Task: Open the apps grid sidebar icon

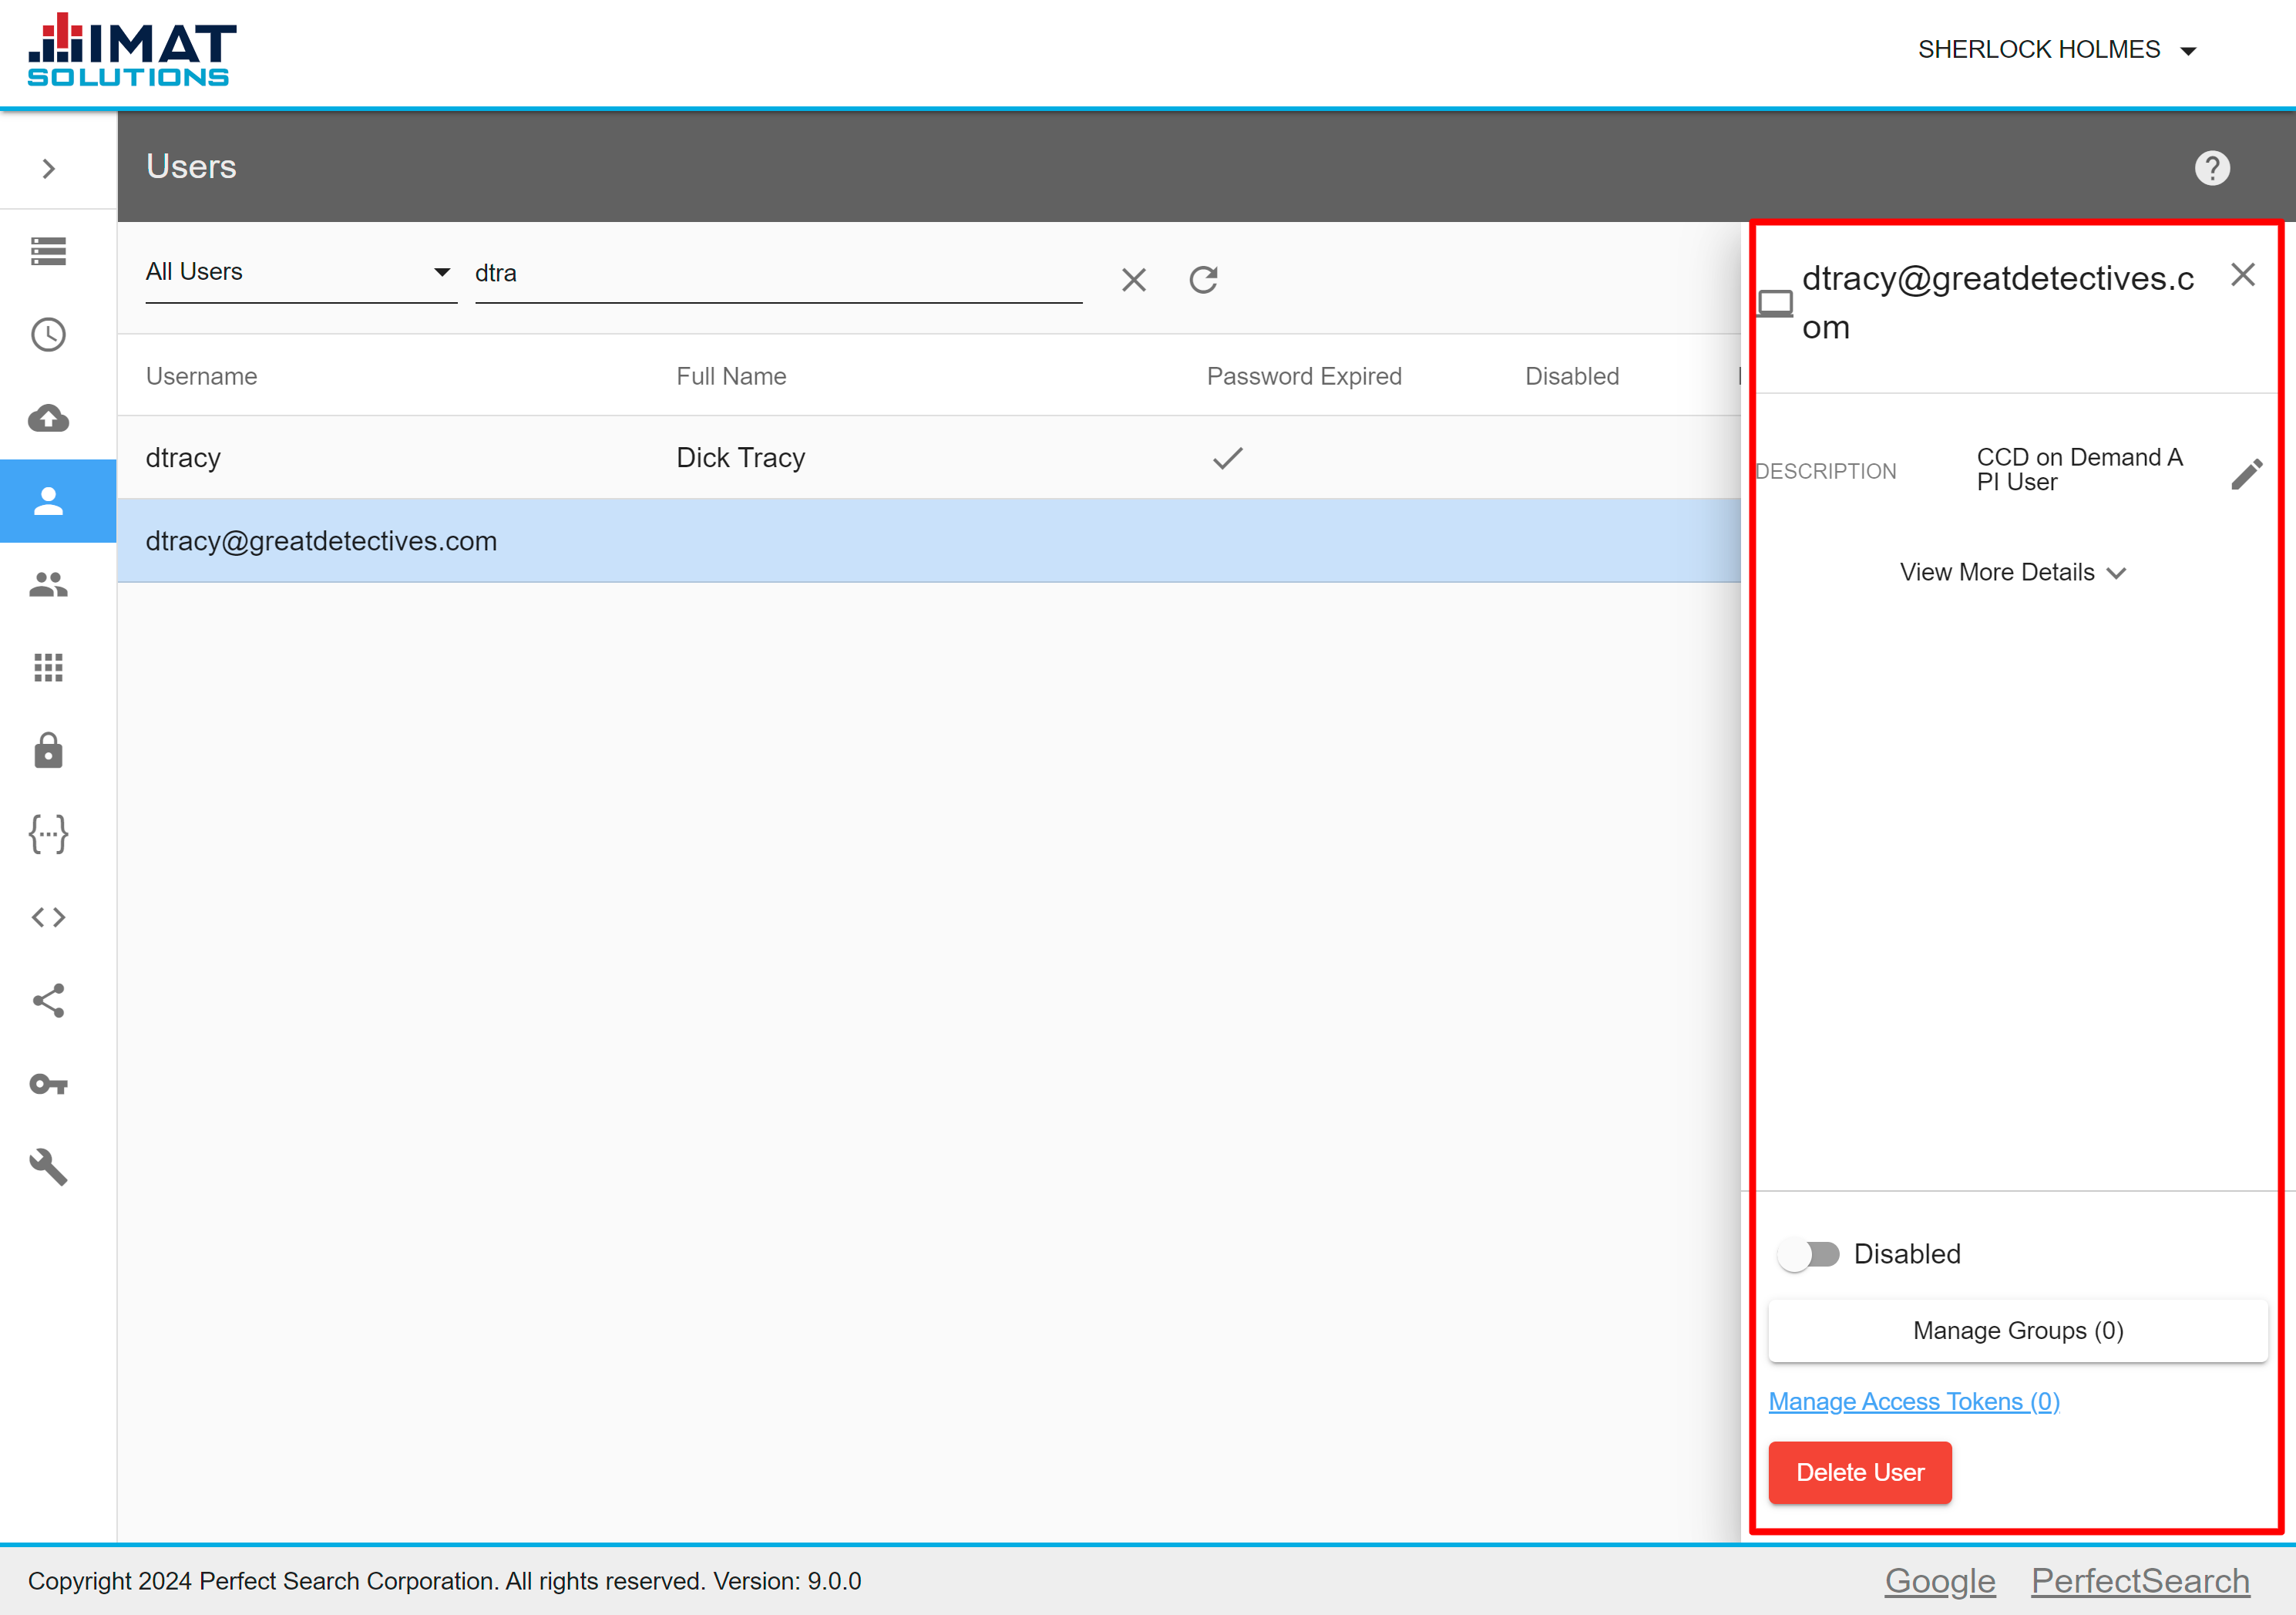Action: click(48, 667)
